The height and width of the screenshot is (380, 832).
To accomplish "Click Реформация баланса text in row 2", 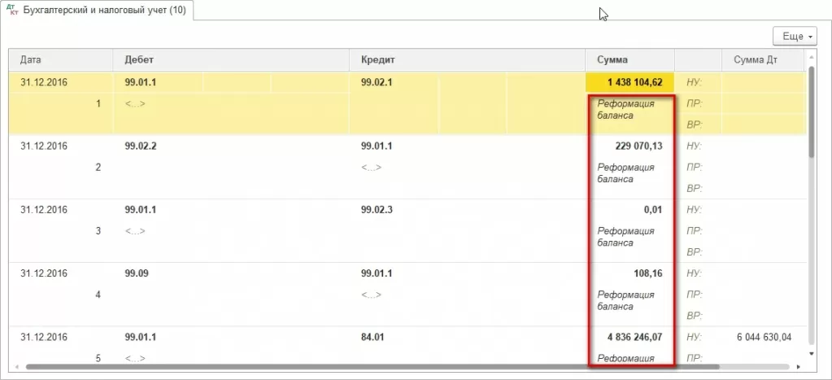I will click(625, 173).
